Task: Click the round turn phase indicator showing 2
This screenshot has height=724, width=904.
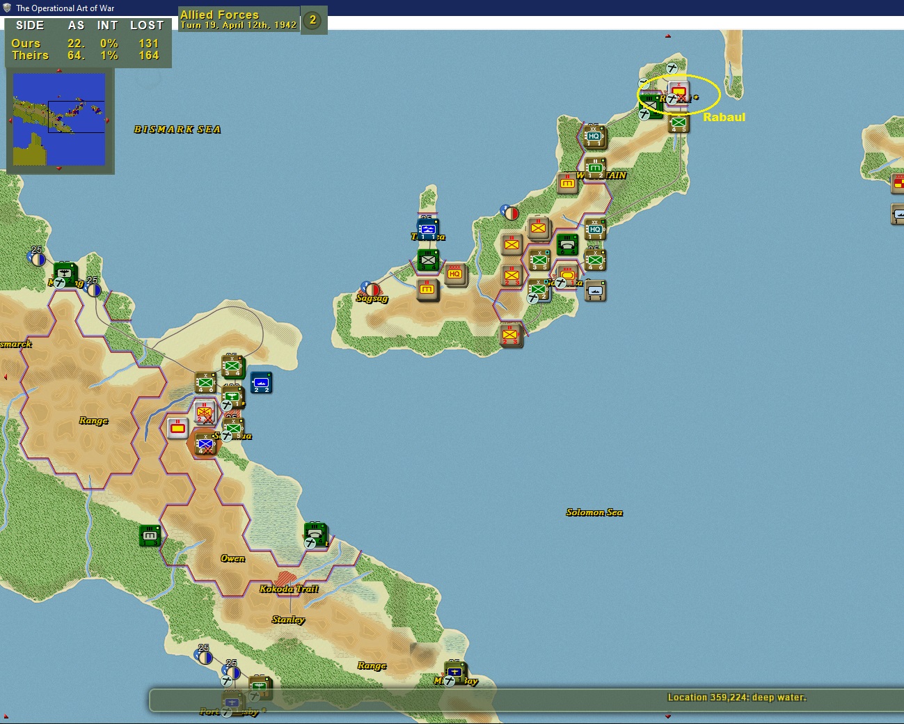Action: pyautogui.click(x=313, y=20)
